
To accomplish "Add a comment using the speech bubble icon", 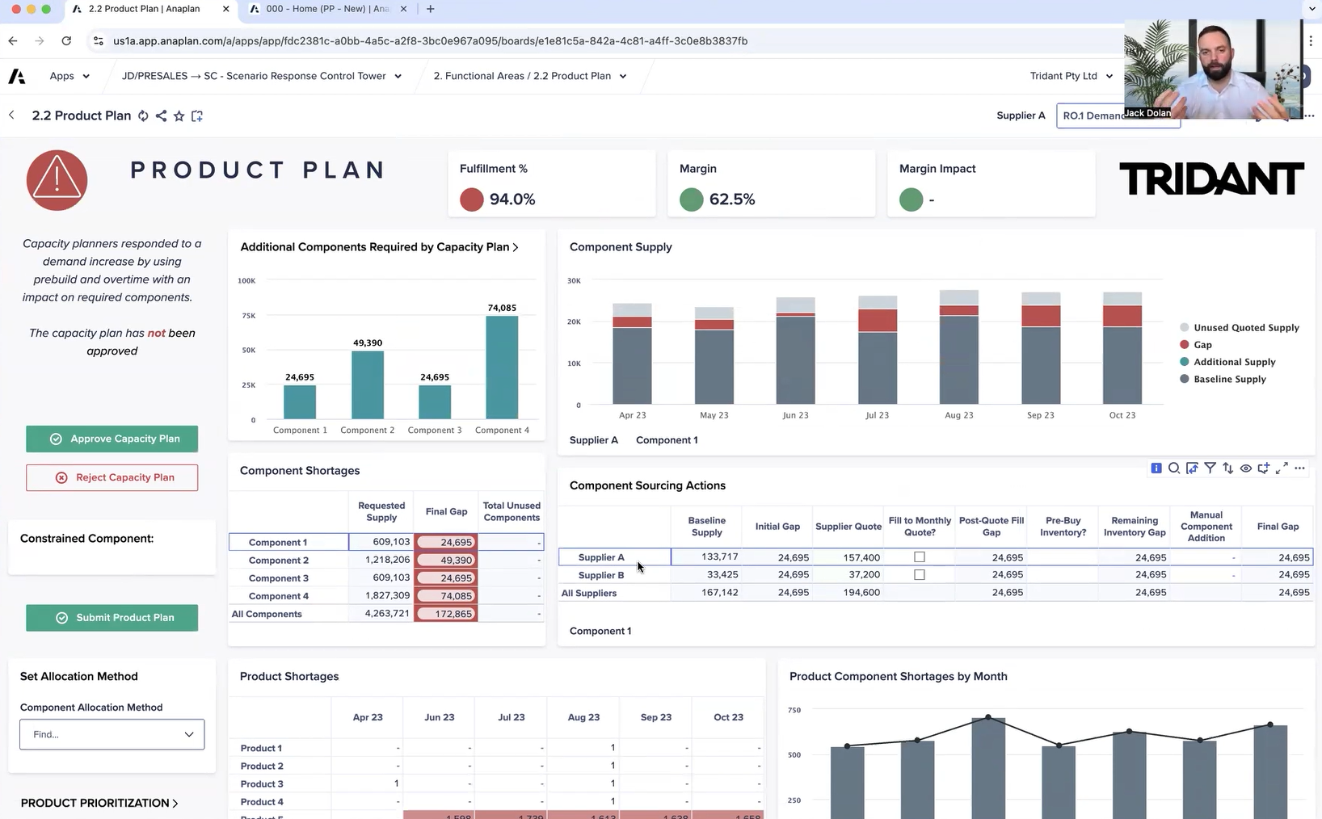I will coord(1264,468).
